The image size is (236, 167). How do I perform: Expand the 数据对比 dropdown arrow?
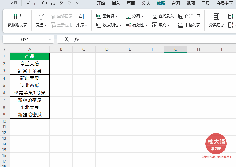click(x=120, y=25)
